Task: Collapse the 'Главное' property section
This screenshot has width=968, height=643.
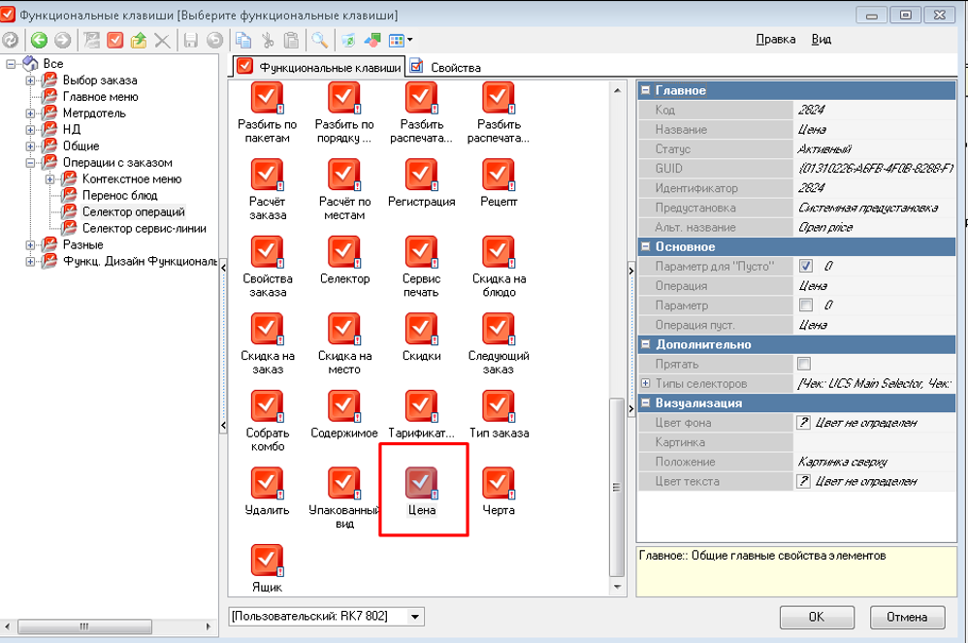Action: [x=646, y=90]
